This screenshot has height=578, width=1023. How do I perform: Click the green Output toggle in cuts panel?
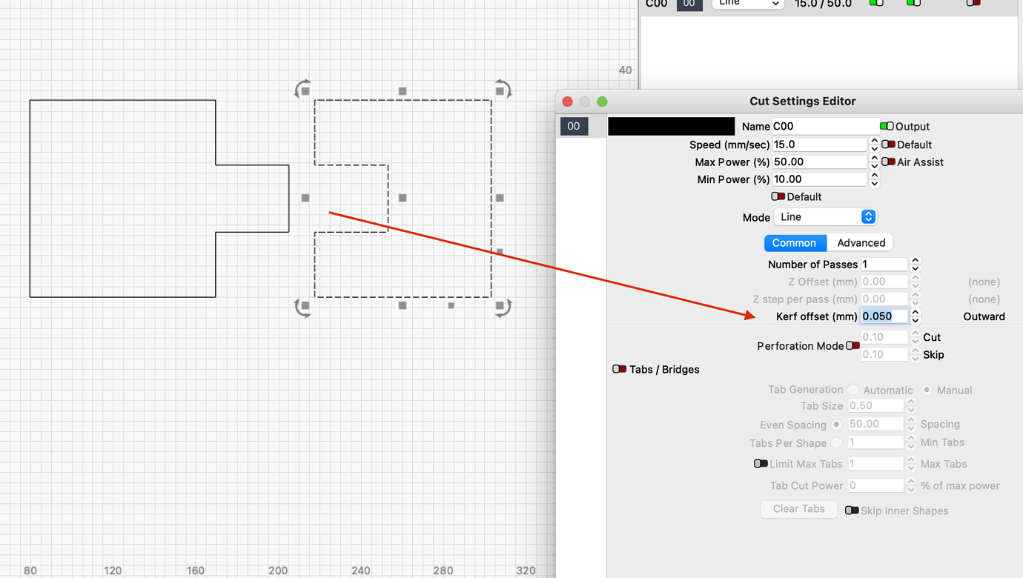point(875,4)
